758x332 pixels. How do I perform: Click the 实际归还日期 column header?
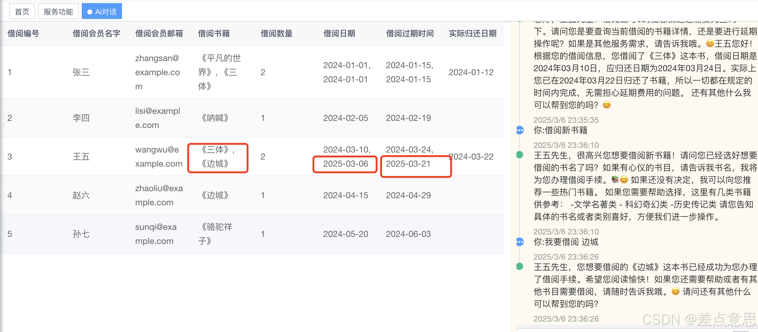472,33
